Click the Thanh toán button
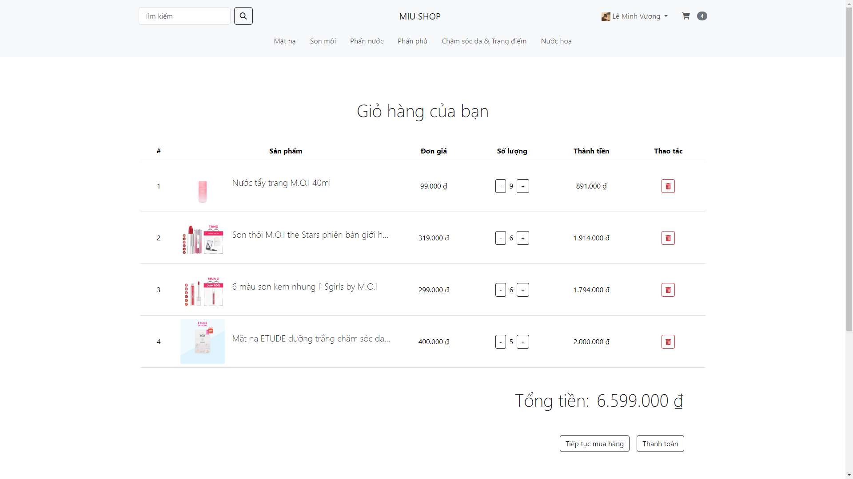The height and width of the screenshot is (479, 853). coord(660,444)
